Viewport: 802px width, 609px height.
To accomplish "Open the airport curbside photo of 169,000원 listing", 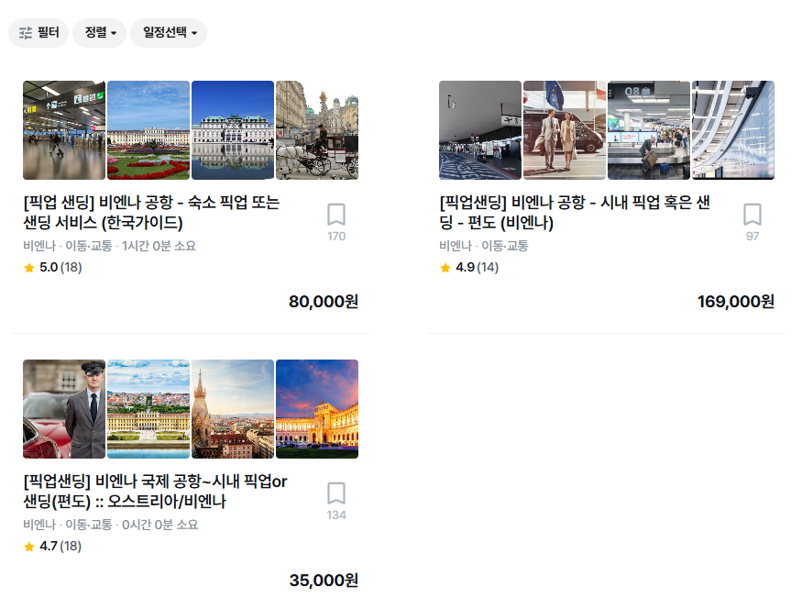I will pyautogui.click(x=480, y=130).
